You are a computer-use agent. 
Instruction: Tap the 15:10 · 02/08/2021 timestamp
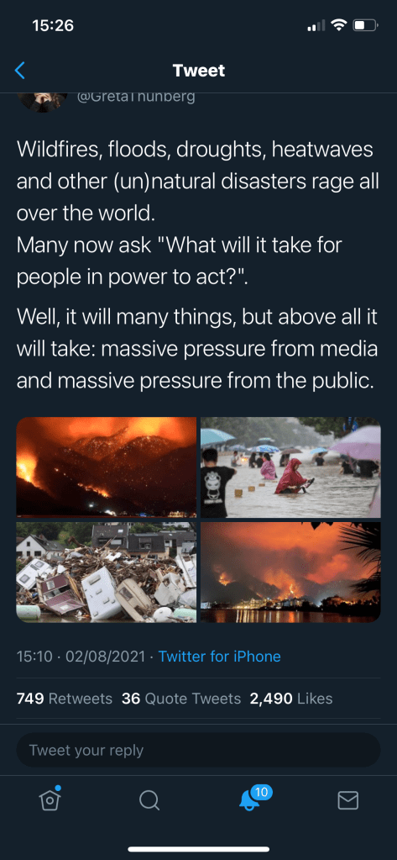coord(81,657)
